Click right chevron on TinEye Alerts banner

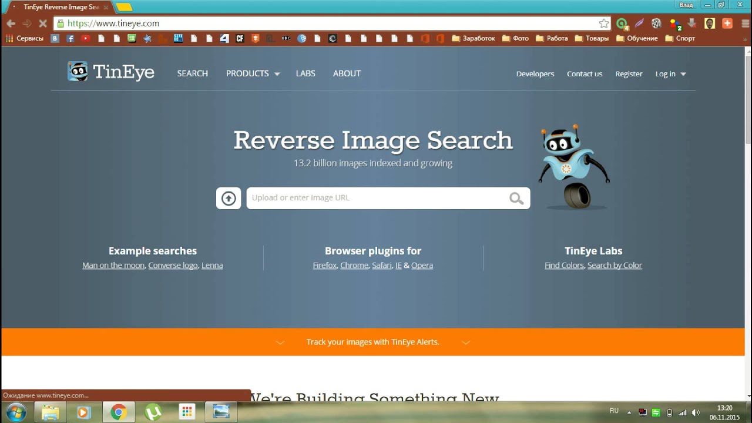click(x=466, y=343)
